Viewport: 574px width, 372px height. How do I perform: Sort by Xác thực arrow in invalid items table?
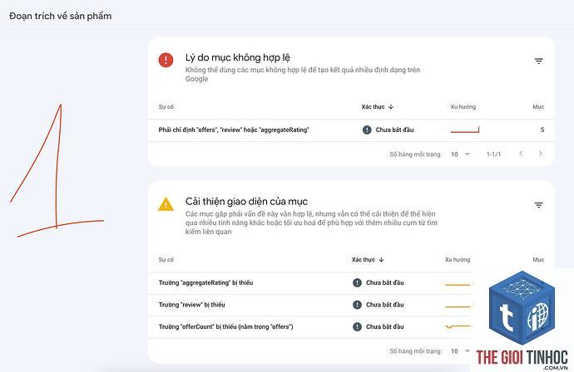[x=391, y=107]
